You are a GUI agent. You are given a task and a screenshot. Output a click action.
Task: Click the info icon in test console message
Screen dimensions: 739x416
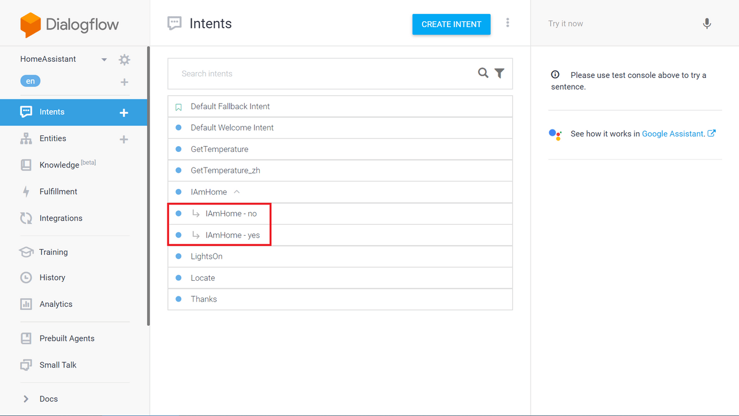555,75
